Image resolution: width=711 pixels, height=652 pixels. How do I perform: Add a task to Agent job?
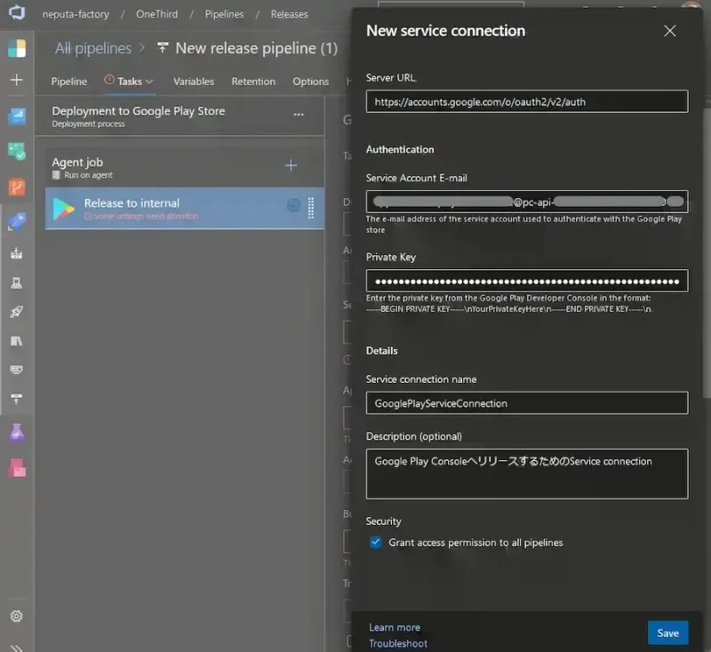pos(291,165)
